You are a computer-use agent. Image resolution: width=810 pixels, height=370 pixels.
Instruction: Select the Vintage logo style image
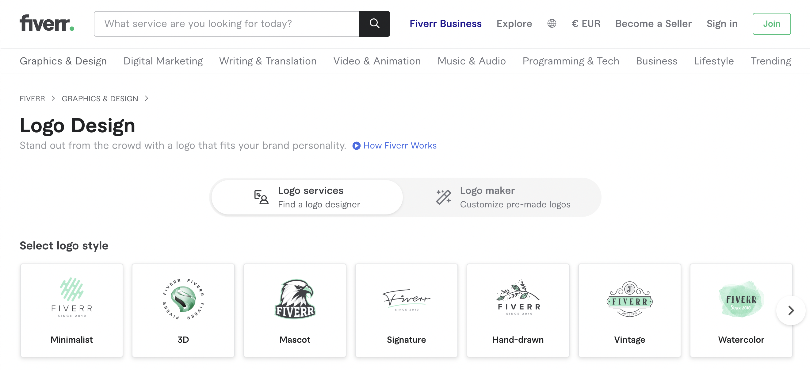click(629, 299)
